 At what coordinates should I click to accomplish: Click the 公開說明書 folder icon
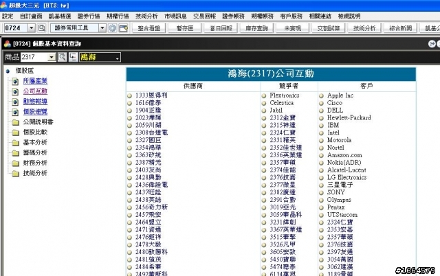pyautogui.click(x=15, y=122)
